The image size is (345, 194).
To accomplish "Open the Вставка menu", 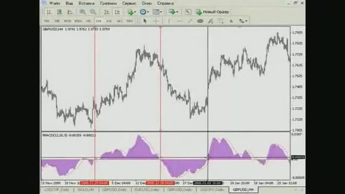I will coord(86,3).
